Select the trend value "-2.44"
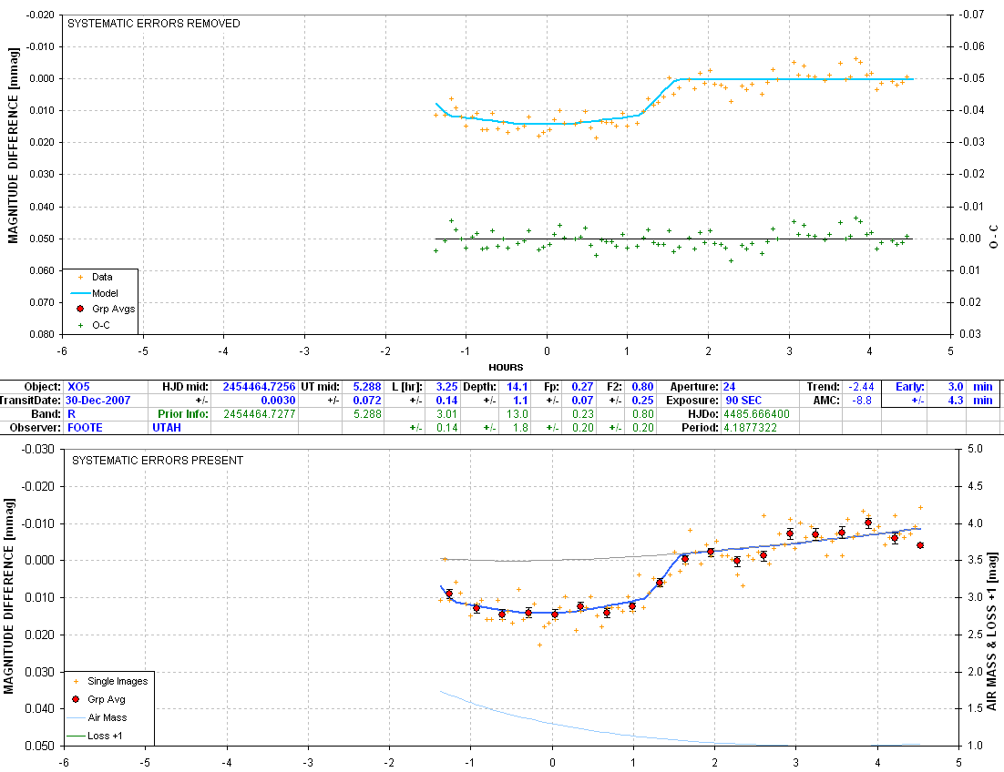 861,387
